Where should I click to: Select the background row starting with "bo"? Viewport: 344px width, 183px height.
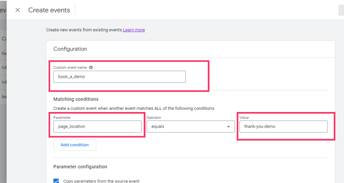coord(4,97)
